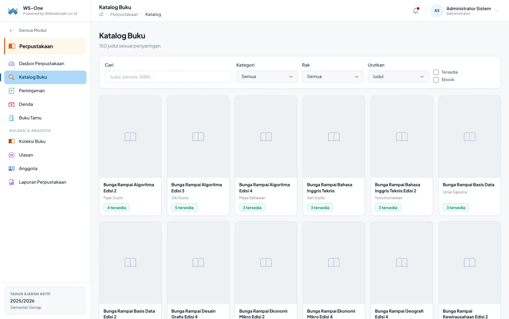Click the "2025/2026" academic year text

pos(22,301)
